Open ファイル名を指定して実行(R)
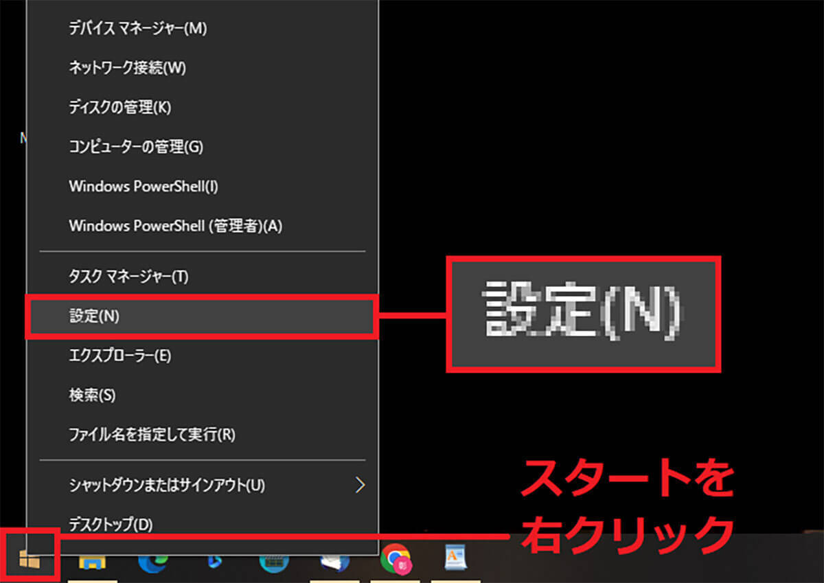This screenshot has height=583, width=824. (x=152, y=435)
